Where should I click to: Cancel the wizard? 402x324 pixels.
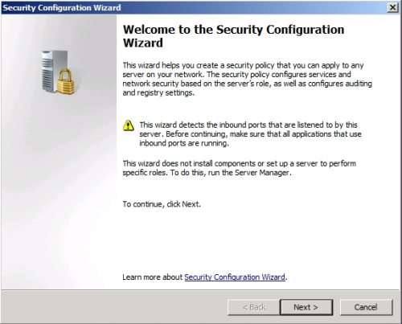click(366, 307)
